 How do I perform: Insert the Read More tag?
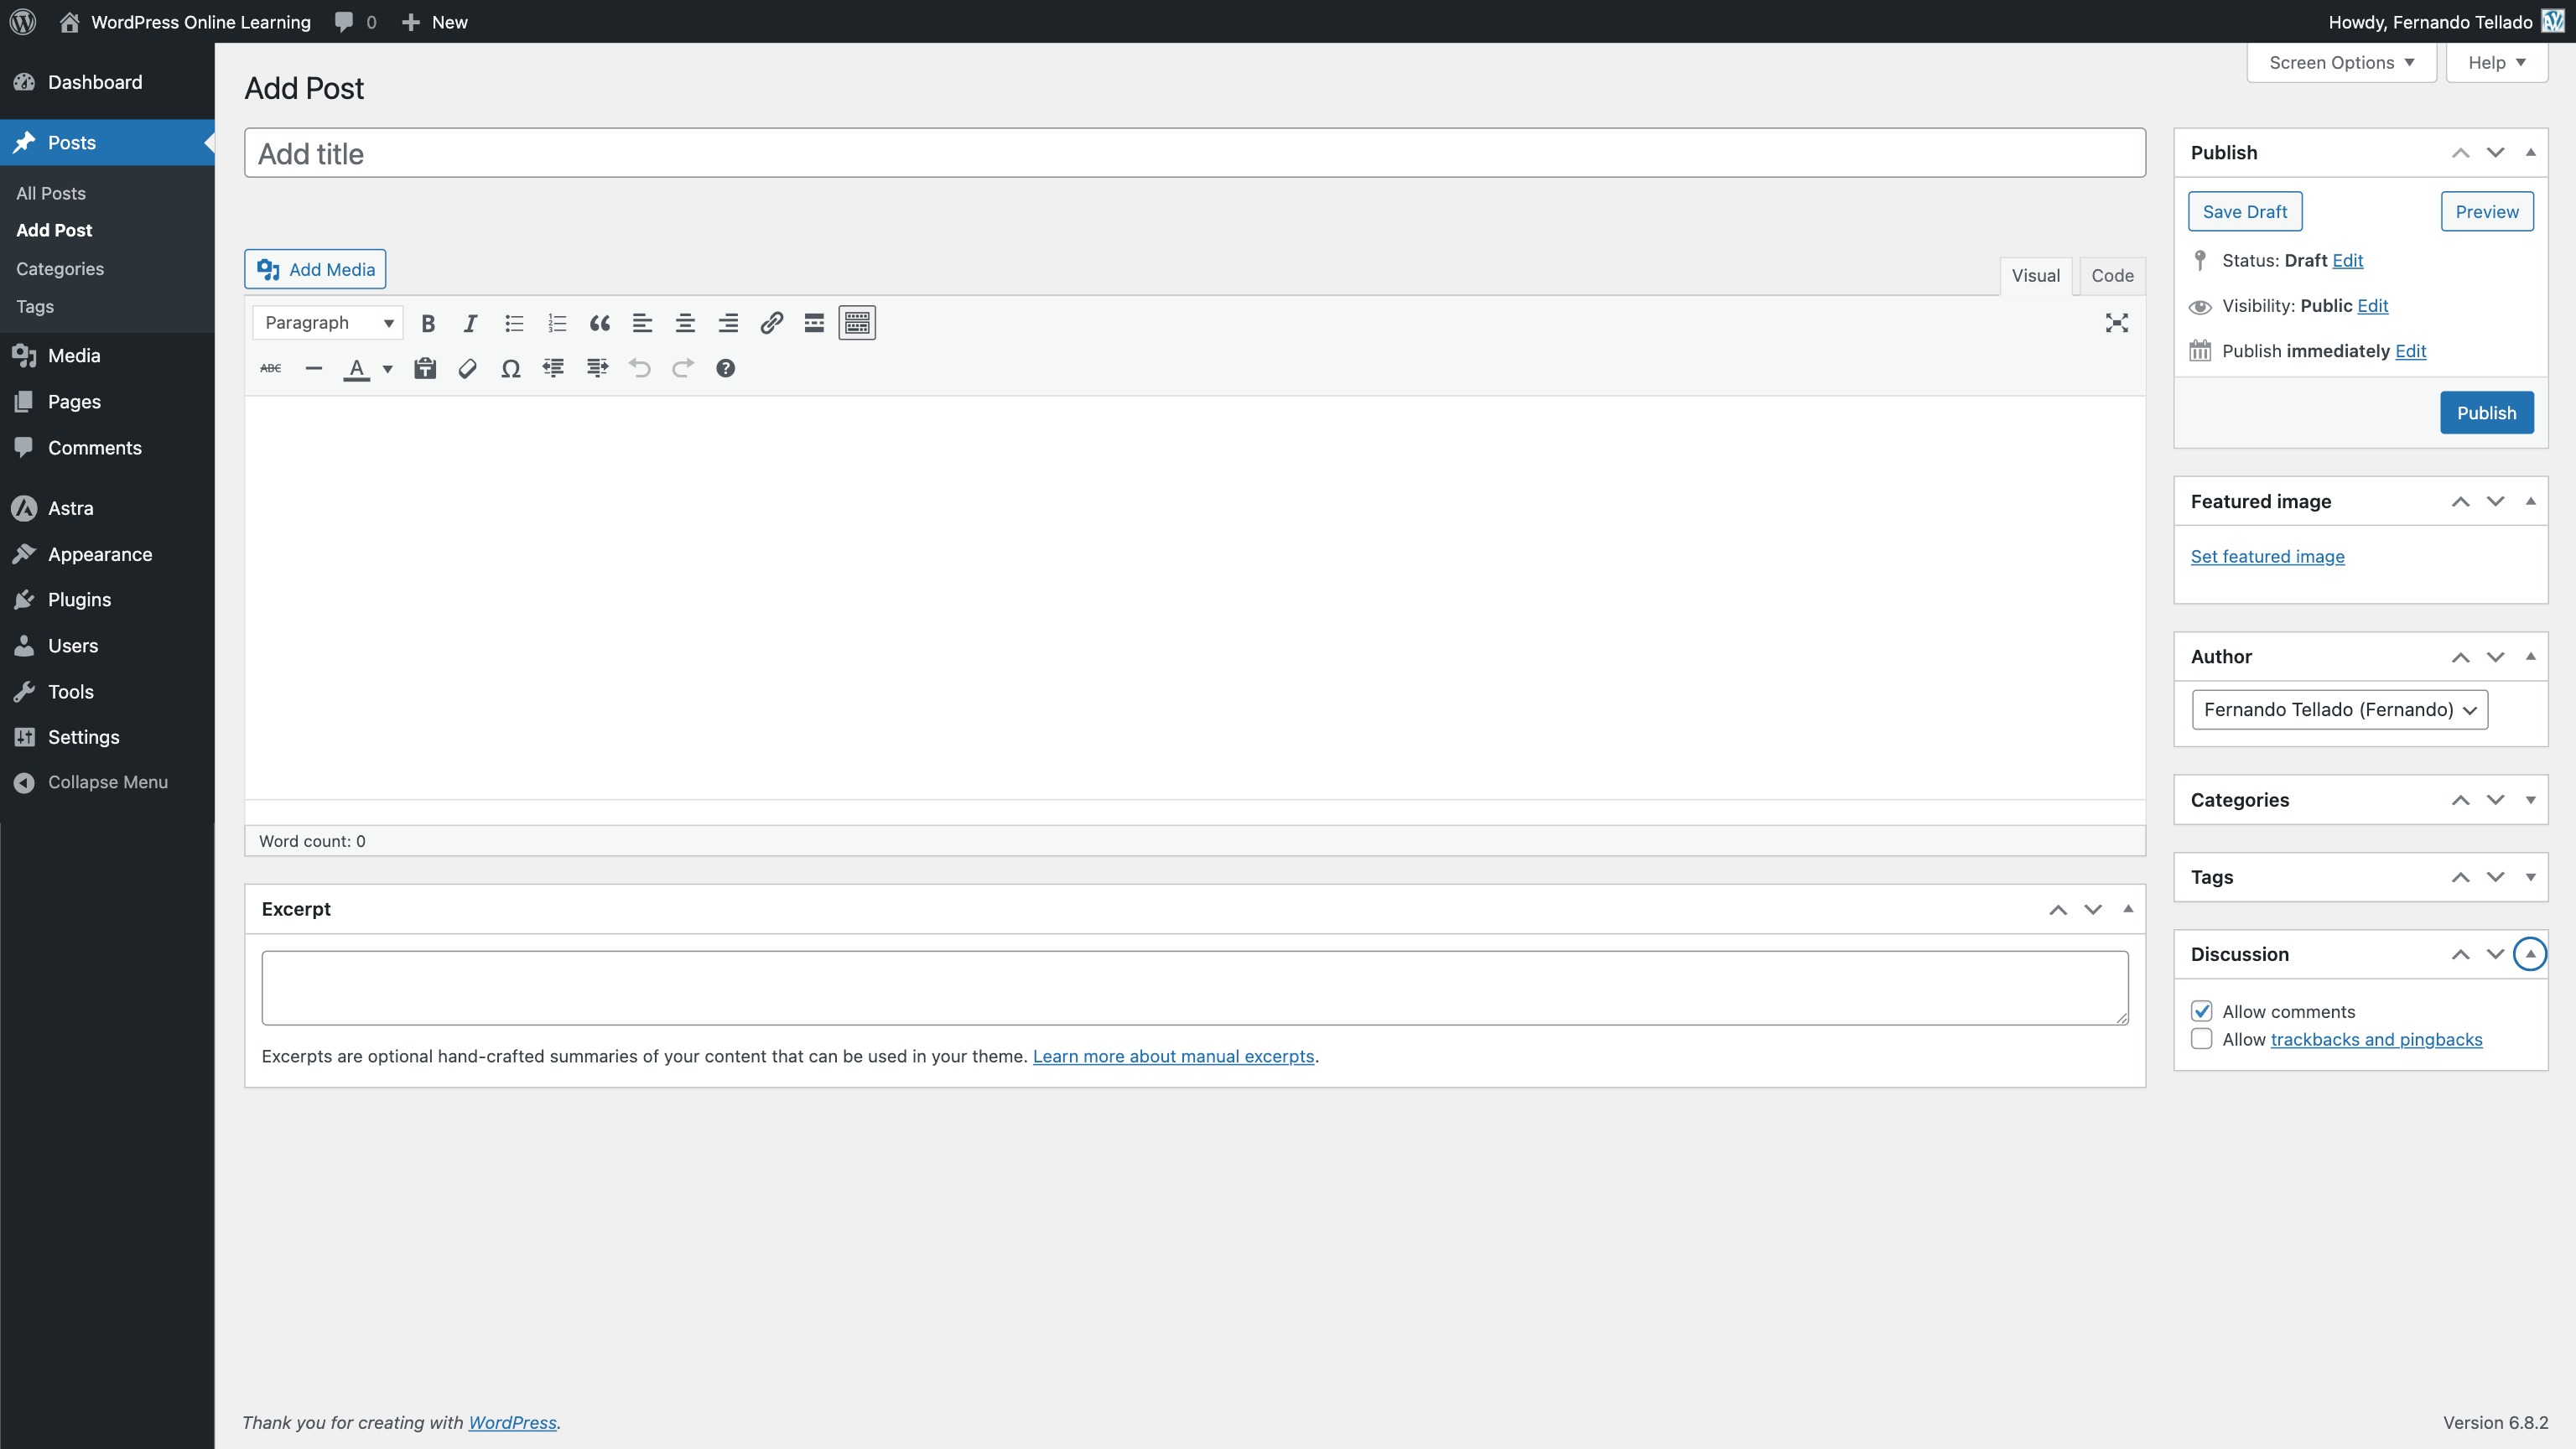click(x=813, y=322)
